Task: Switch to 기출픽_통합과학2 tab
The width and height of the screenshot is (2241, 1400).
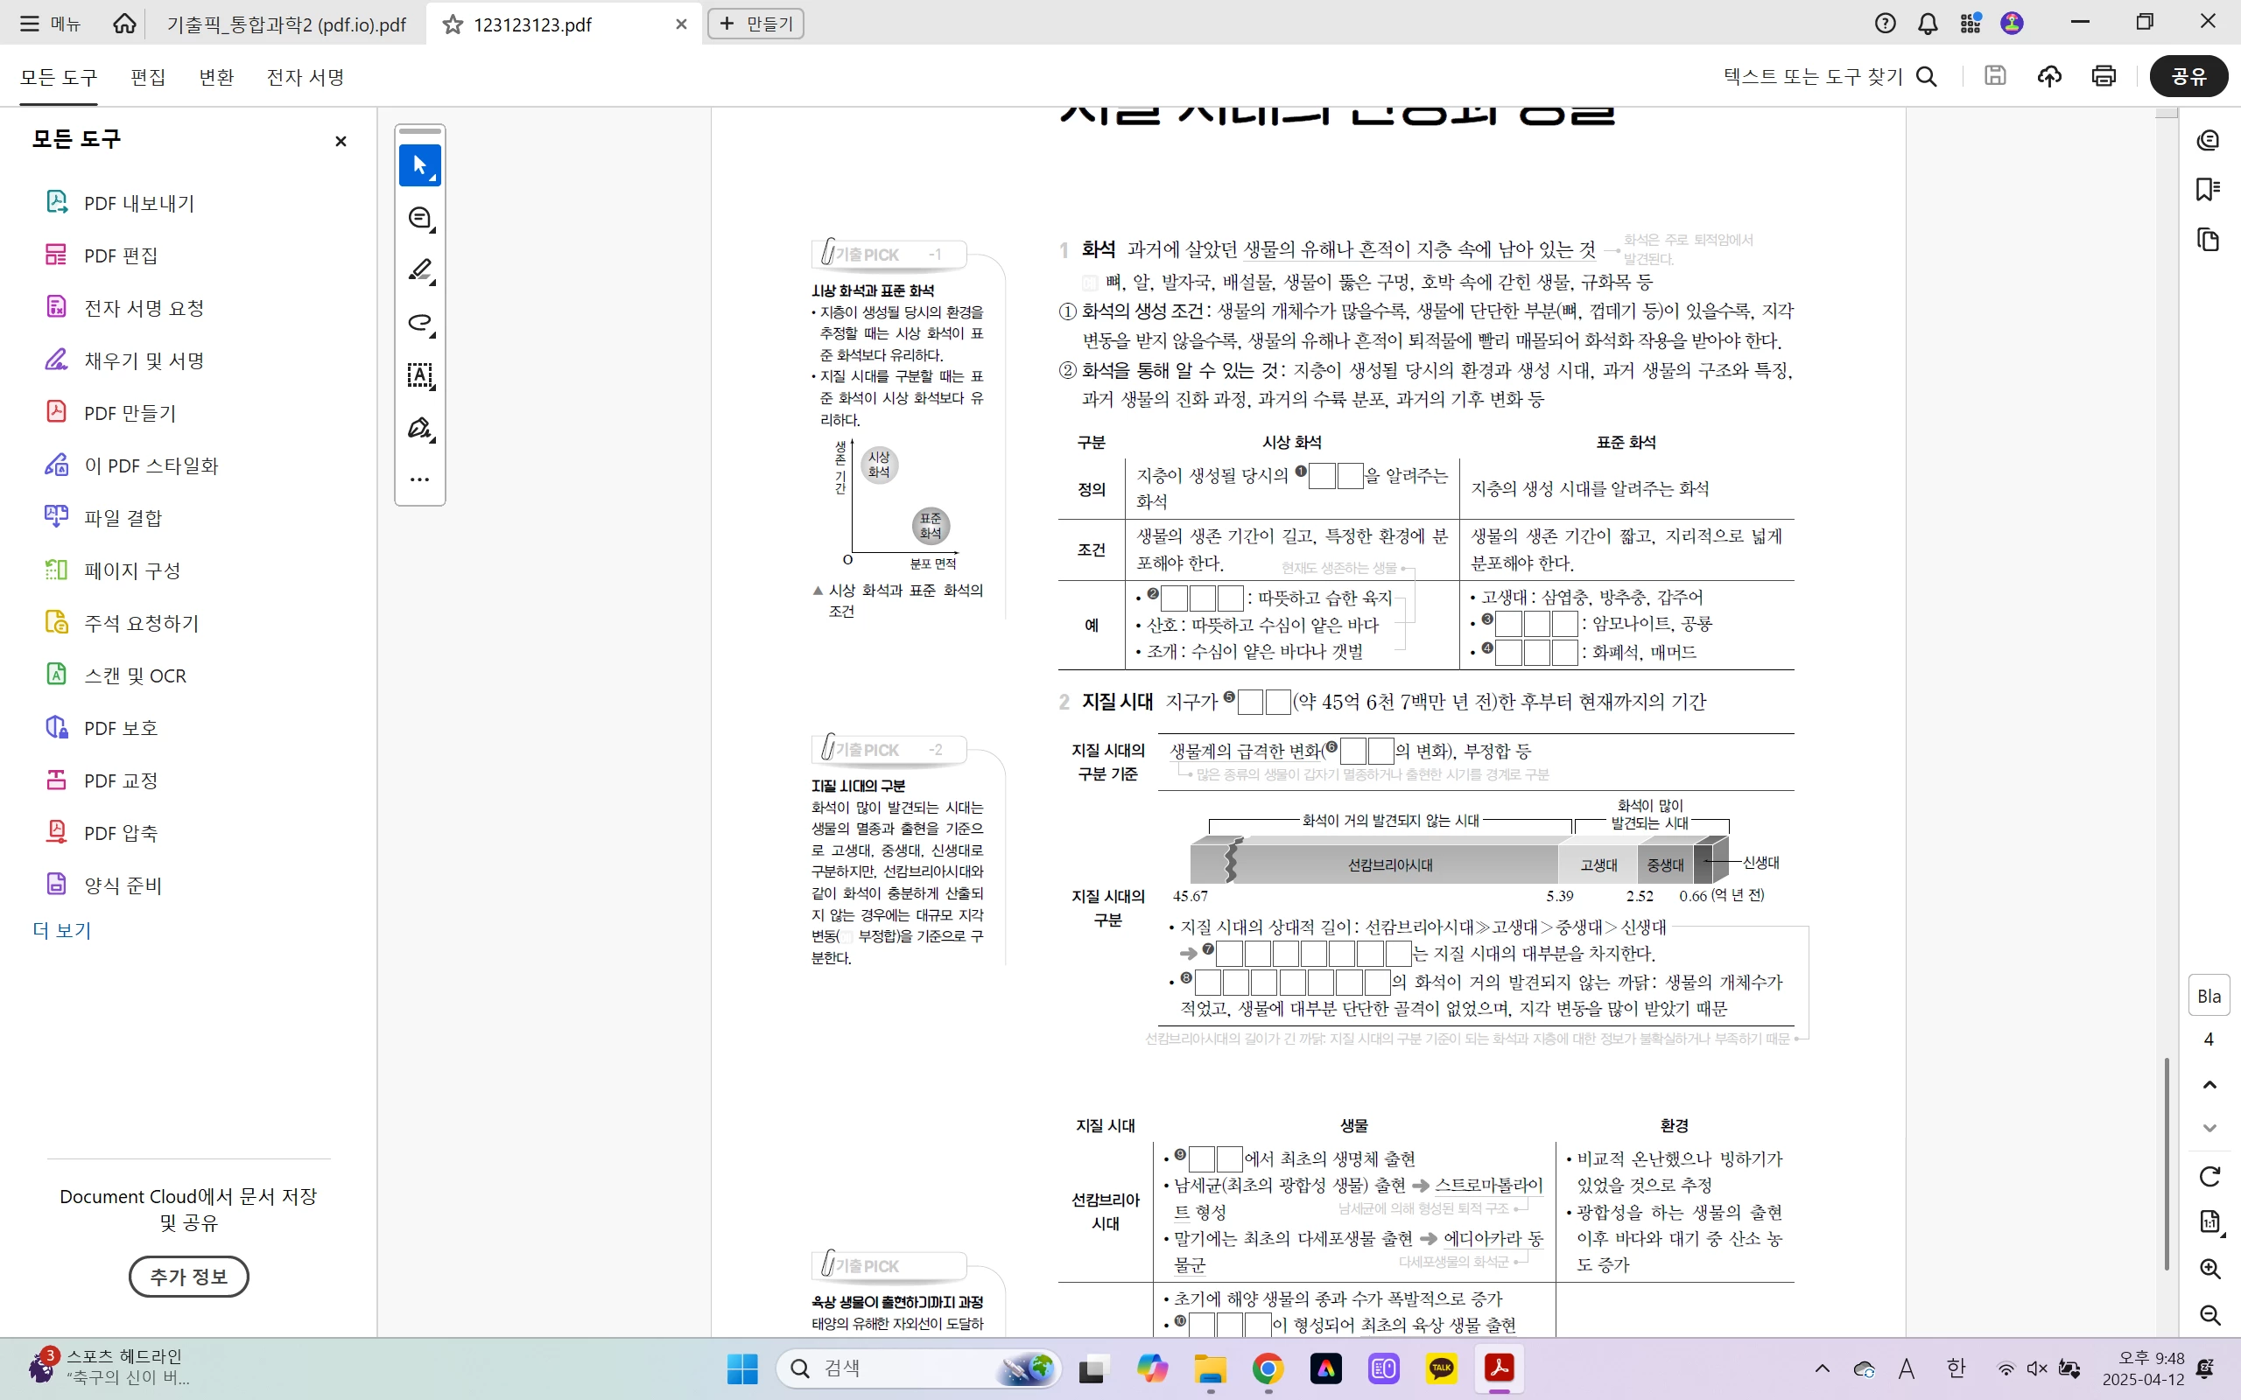Action: pyautogui.click(x=285, y=24)
